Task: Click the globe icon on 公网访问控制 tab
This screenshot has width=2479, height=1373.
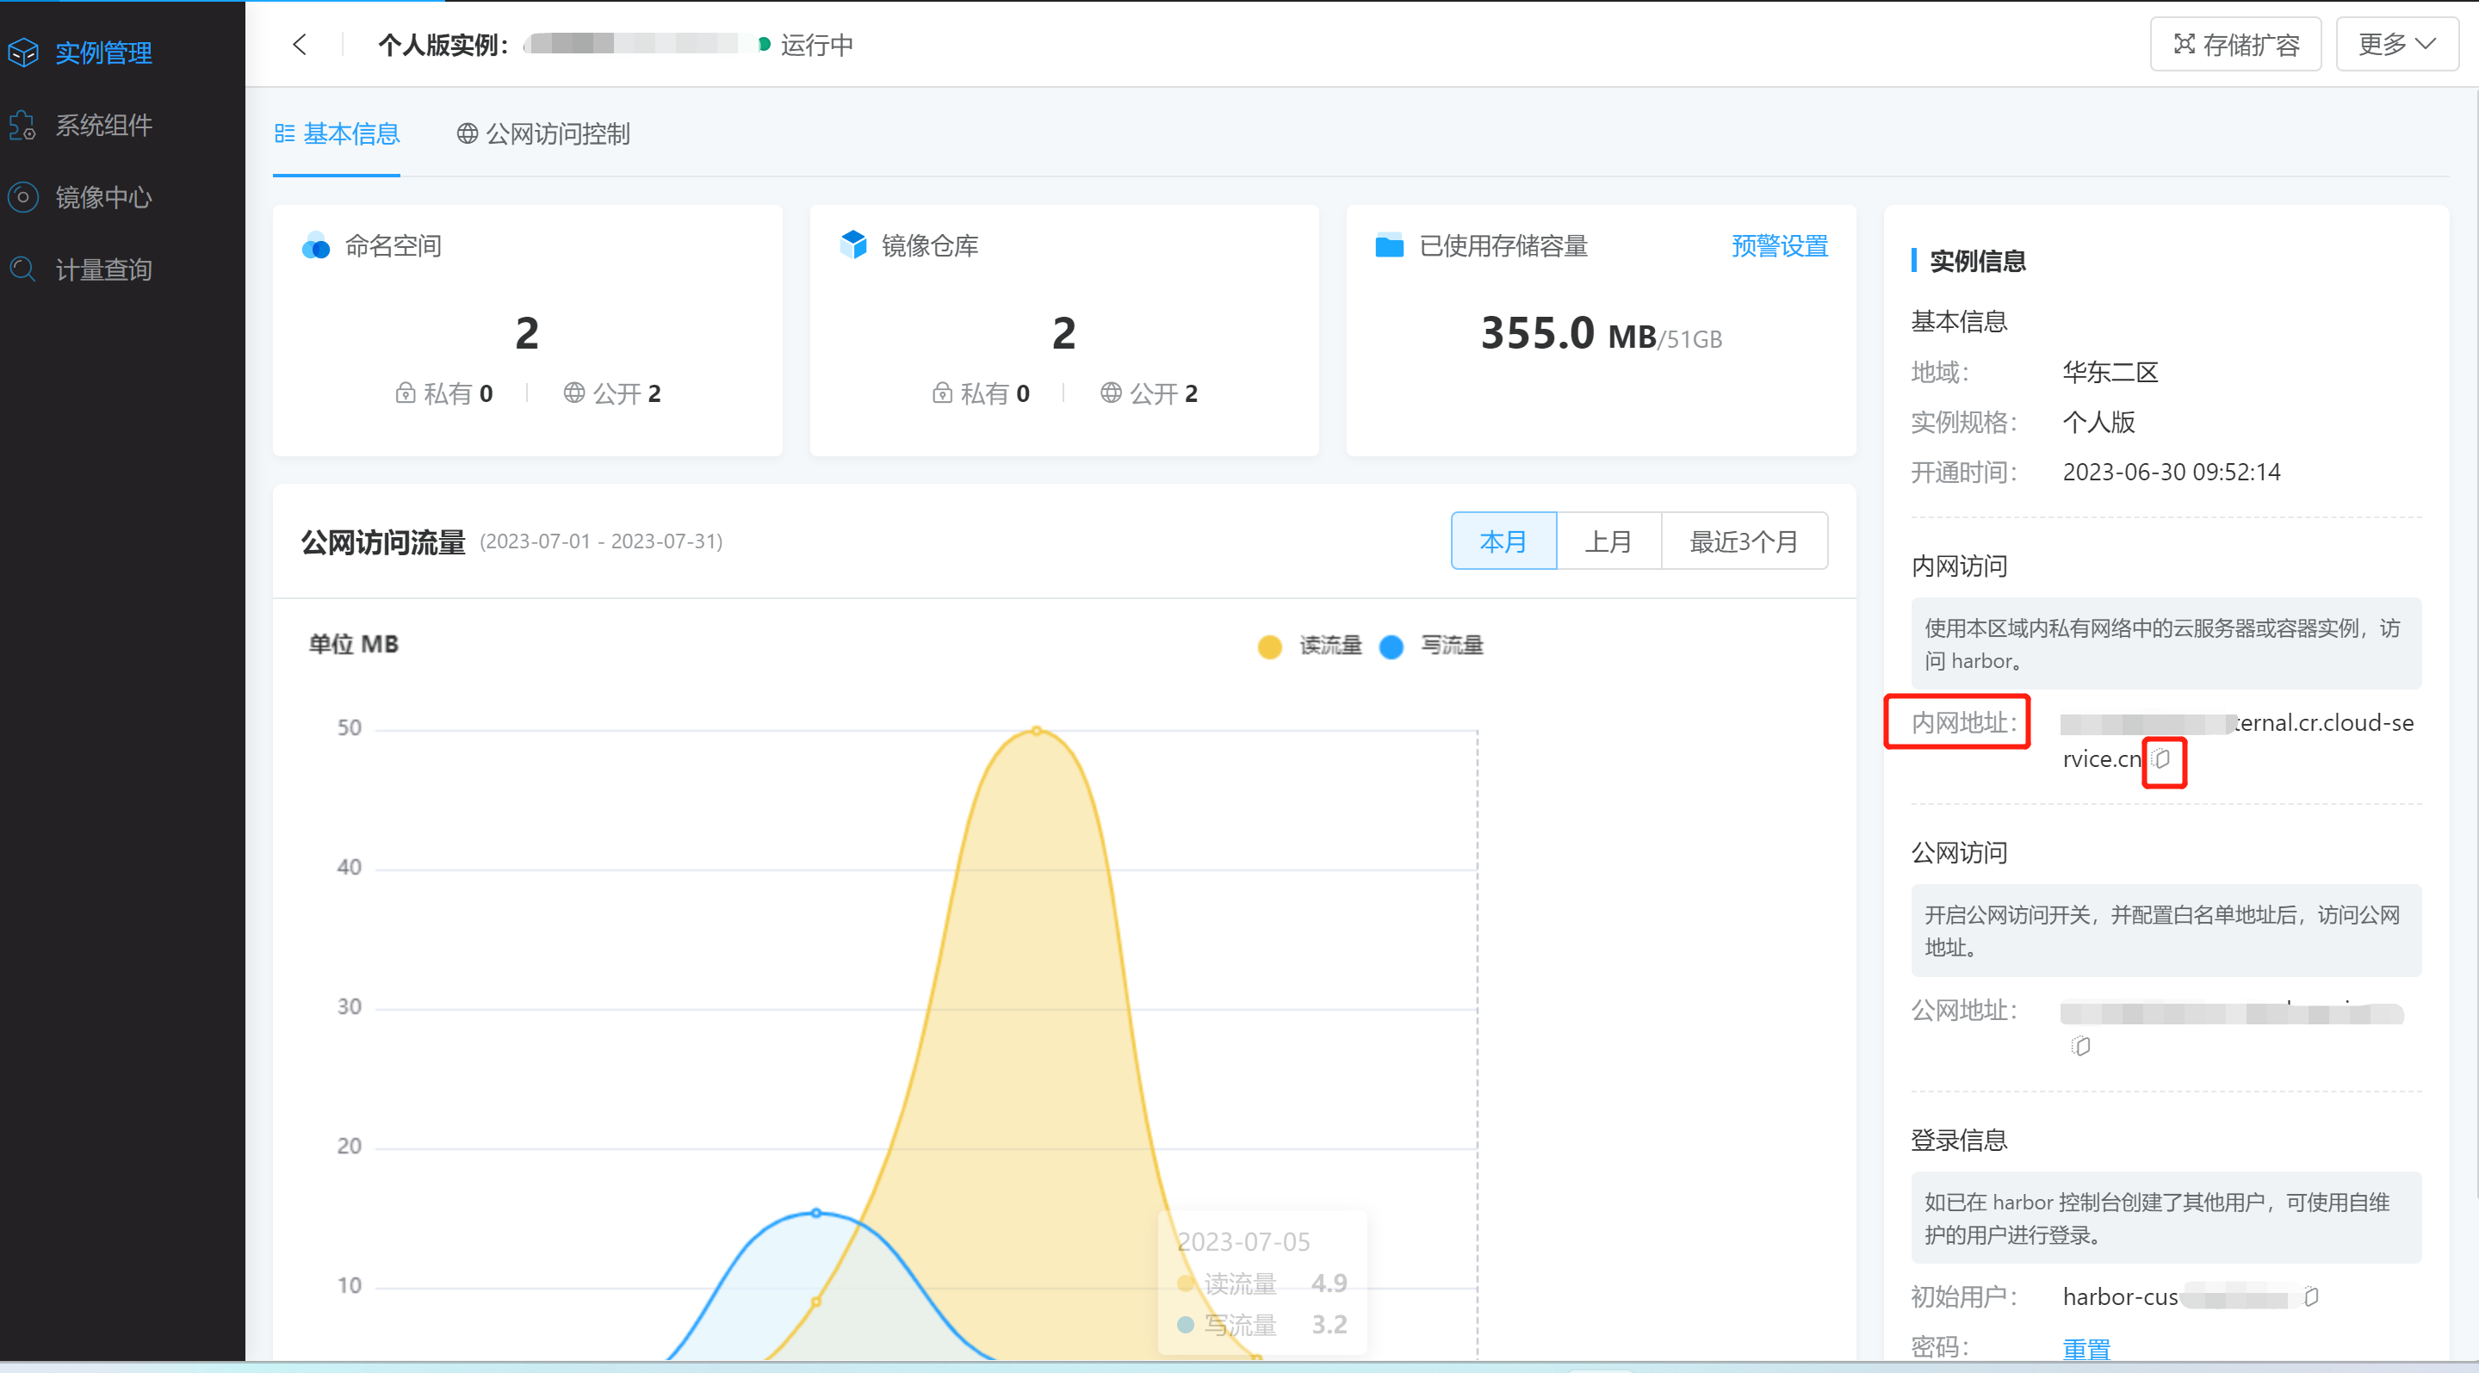Action: (x=467, y=133)
